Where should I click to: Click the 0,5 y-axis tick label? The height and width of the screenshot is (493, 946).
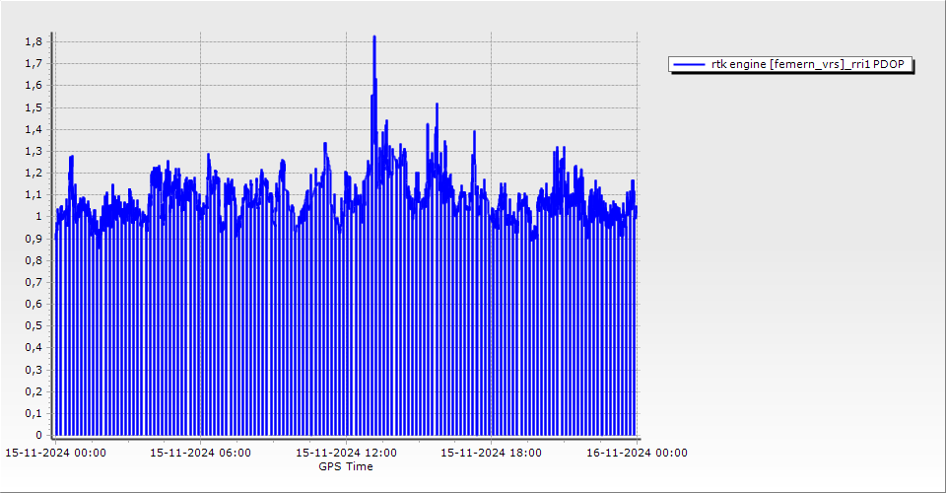(x=33, y=325)
